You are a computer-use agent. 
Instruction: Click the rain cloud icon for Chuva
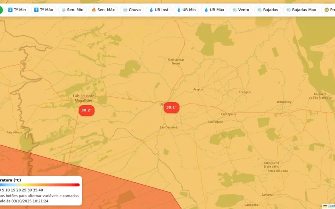click(x=125, y=10)
